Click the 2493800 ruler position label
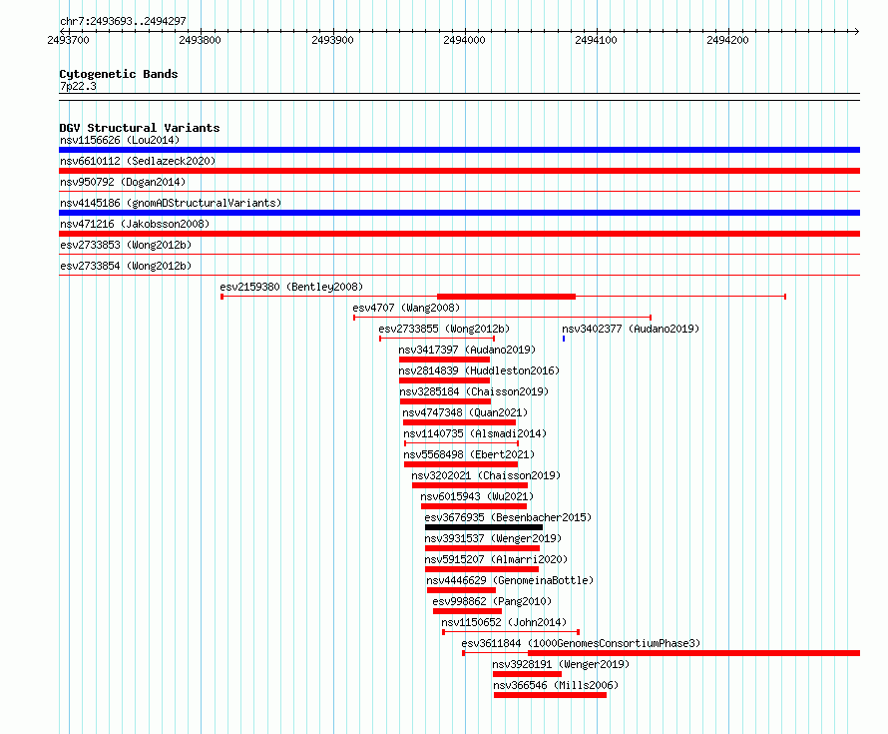 (x=200, y=40)
